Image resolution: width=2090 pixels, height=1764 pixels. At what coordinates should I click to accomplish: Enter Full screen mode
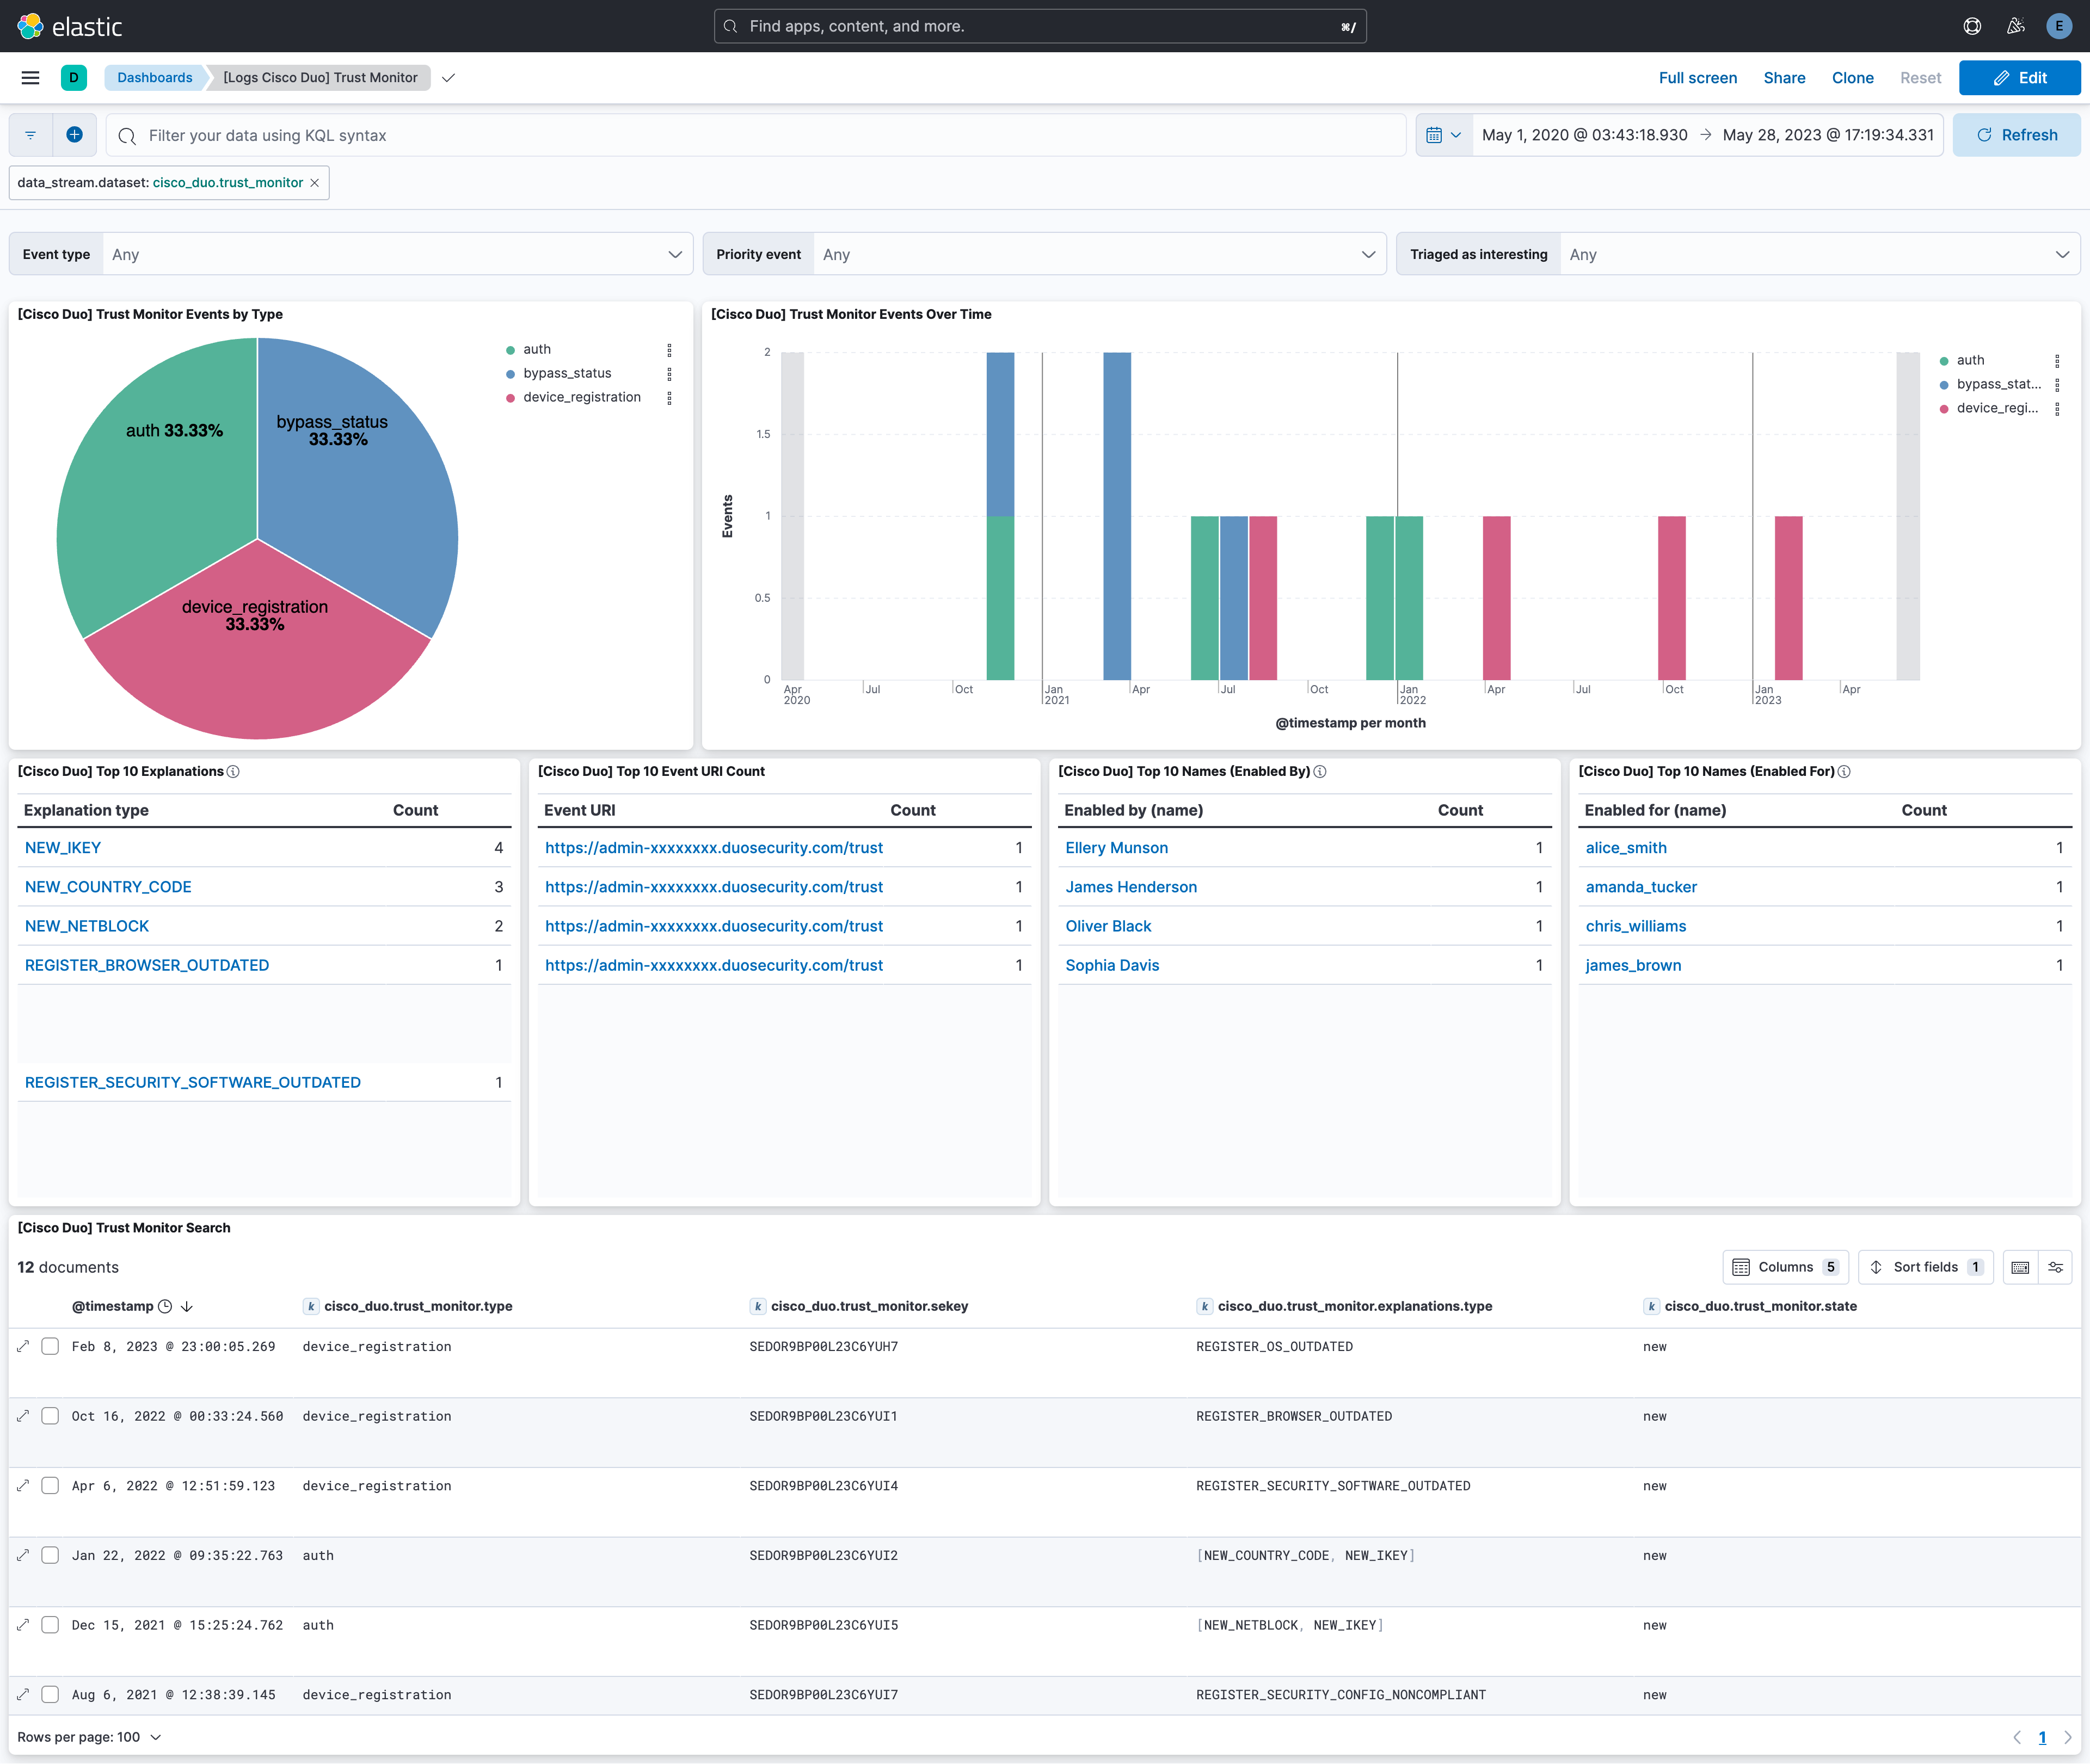click(1698, 77)
